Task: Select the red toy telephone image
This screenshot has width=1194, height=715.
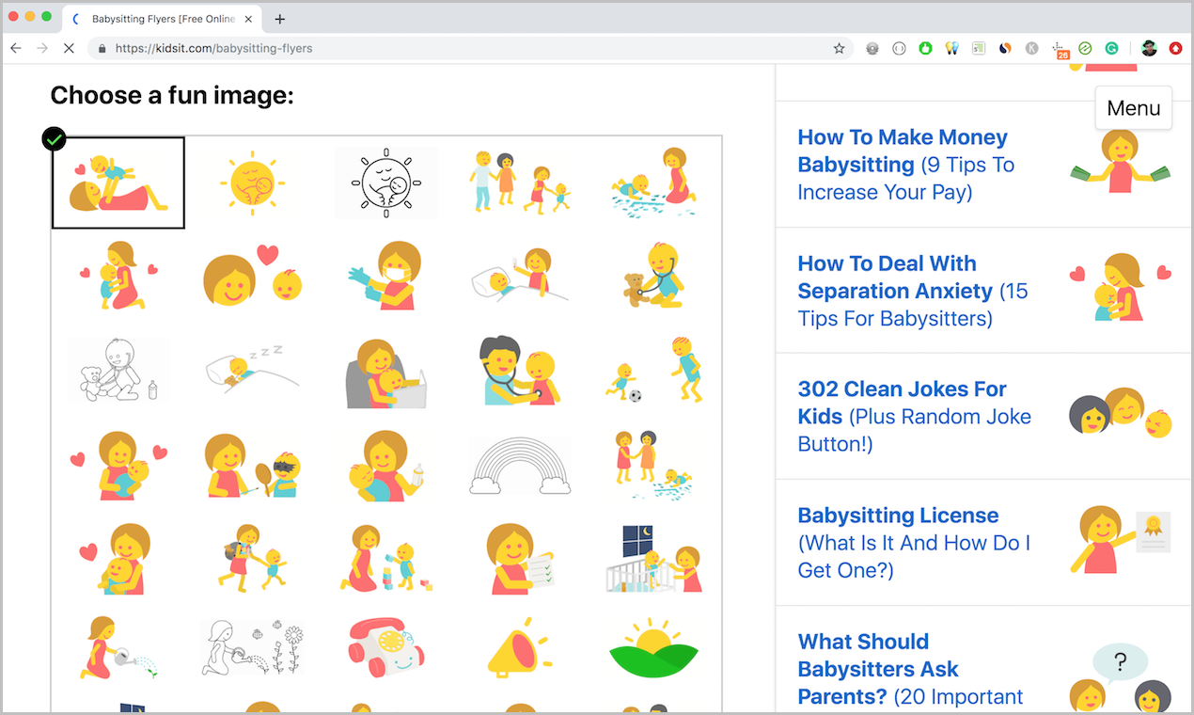Action: point(386,647)
